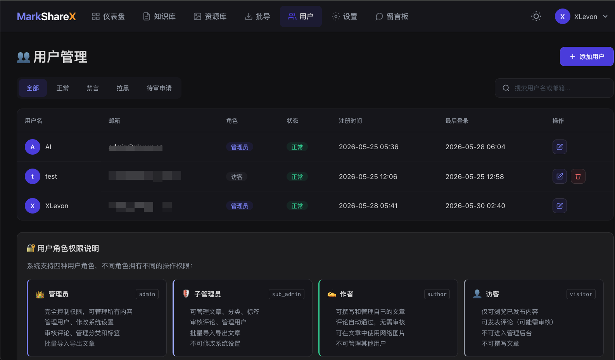Select the 用户 users tab
The image size is (615, 360).
coord(301,17)
